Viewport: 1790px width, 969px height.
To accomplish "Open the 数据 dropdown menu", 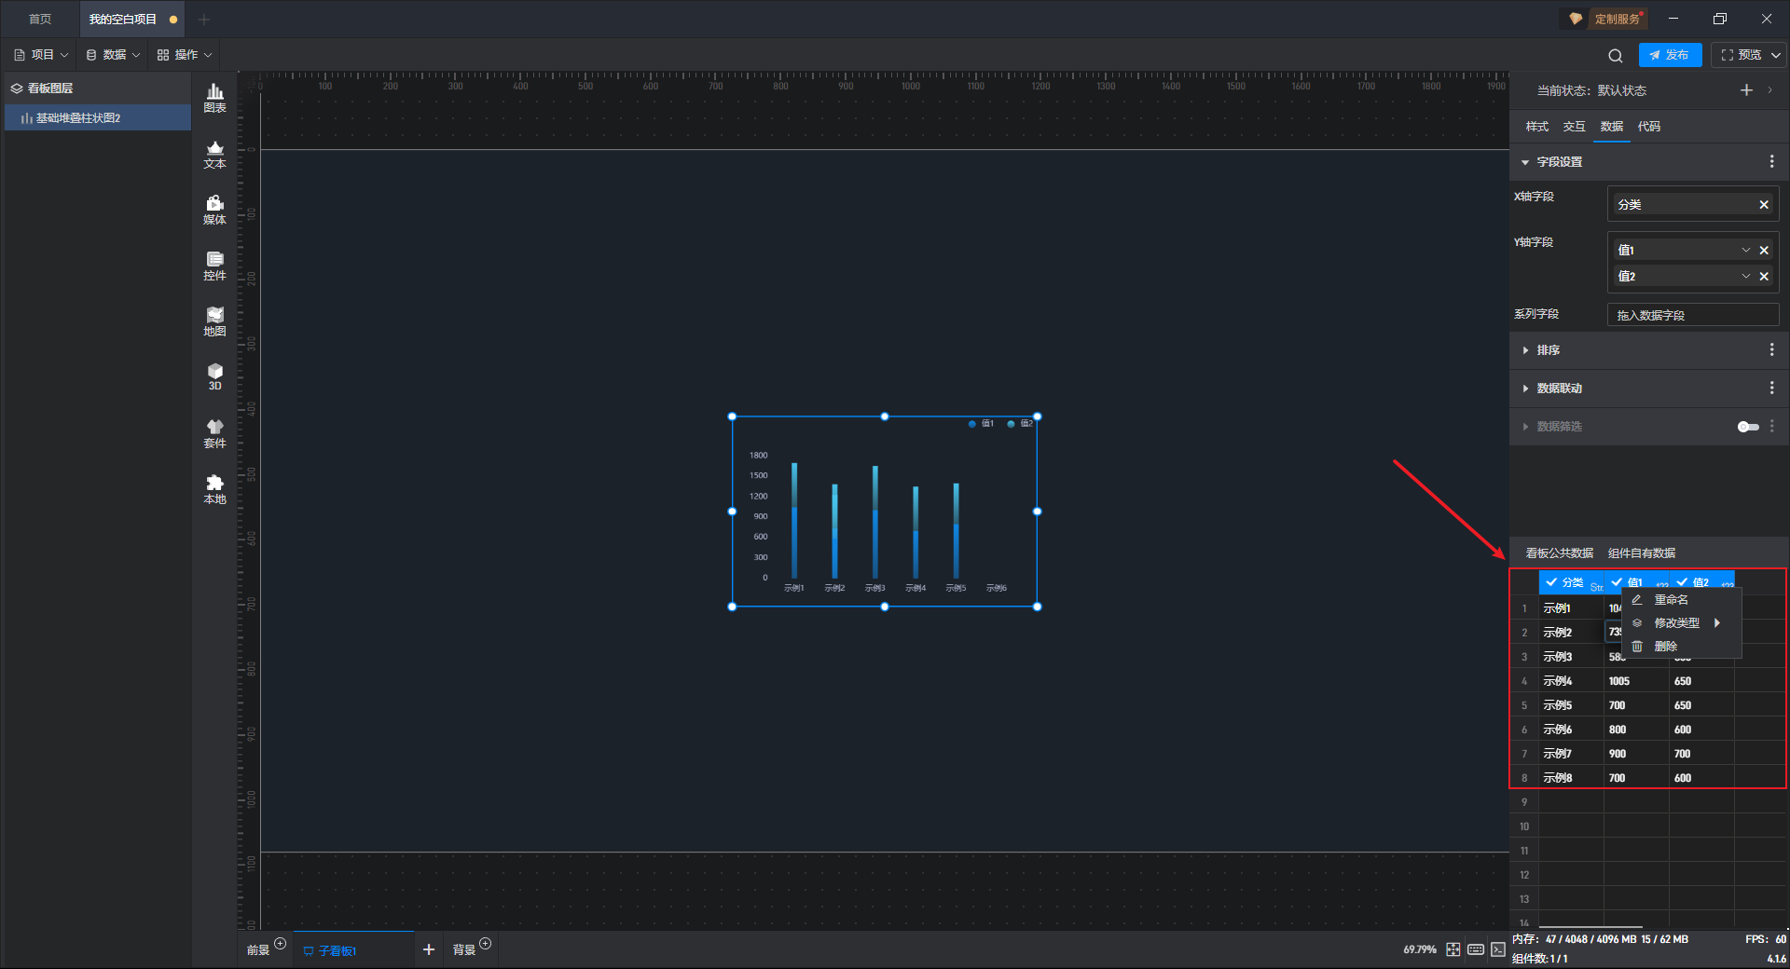I will [x=113, y=55].
